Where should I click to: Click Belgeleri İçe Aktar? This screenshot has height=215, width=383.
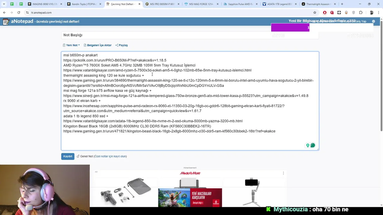tap(98, 45)
